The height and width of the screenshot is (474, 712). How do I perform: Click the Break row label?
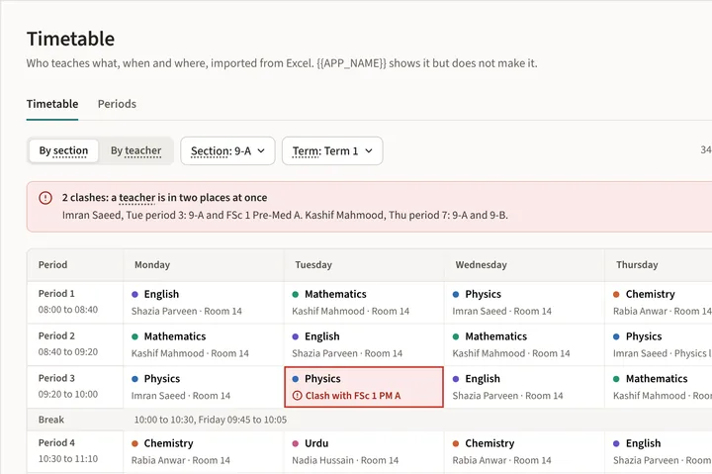tap(50, 420)
